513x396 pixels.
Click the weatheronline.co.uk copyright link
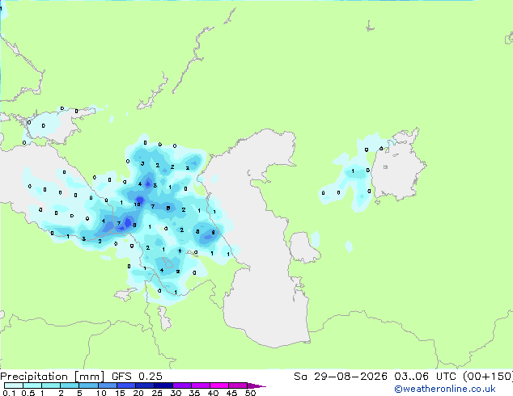point(445,389)
